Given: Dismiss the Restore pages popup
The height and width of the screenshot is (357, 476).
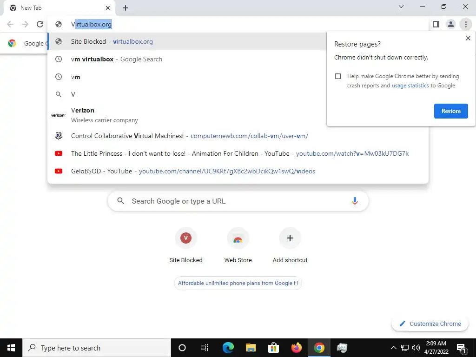Looking at the screenshot, I should pos(468,38).
